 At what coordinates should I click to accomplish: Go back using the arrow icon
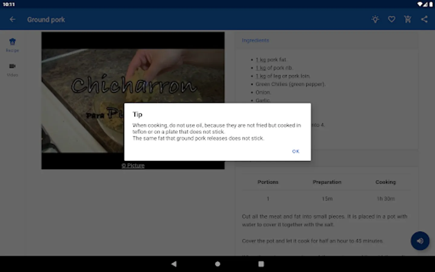click(x=12, y=19)
